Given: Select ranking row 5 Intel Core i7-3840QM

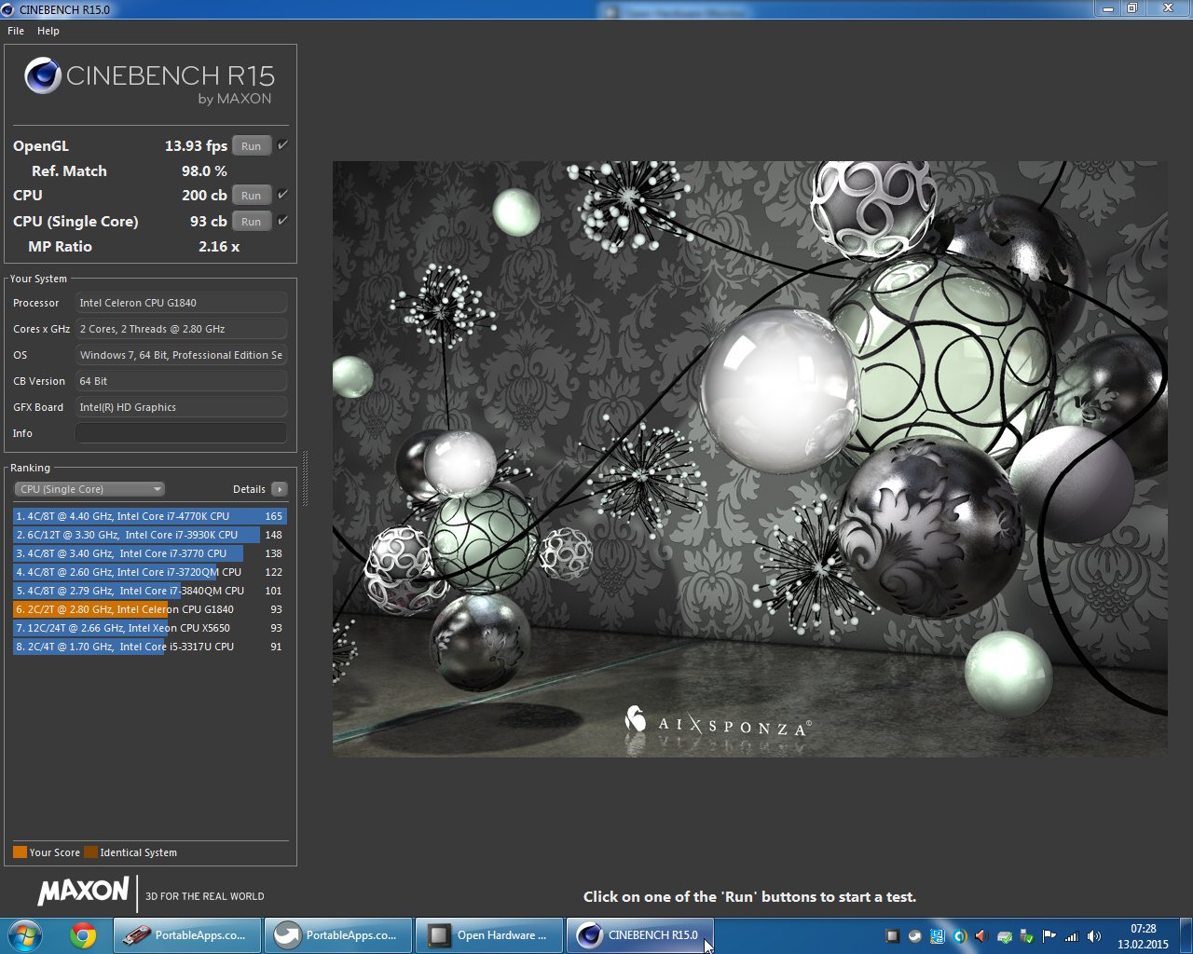Looking at the screenshot, I should coord(149,591).
